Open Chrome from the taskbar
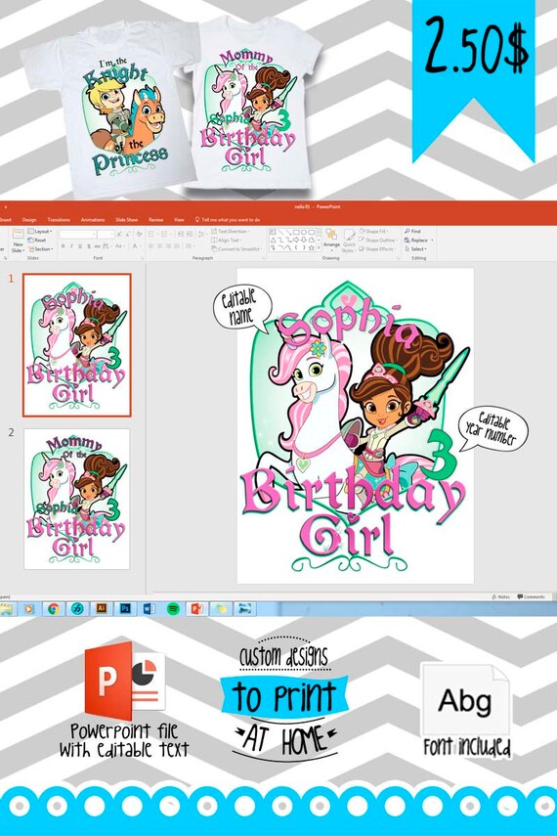Screen dimensions: 557x836 (54, 608)
